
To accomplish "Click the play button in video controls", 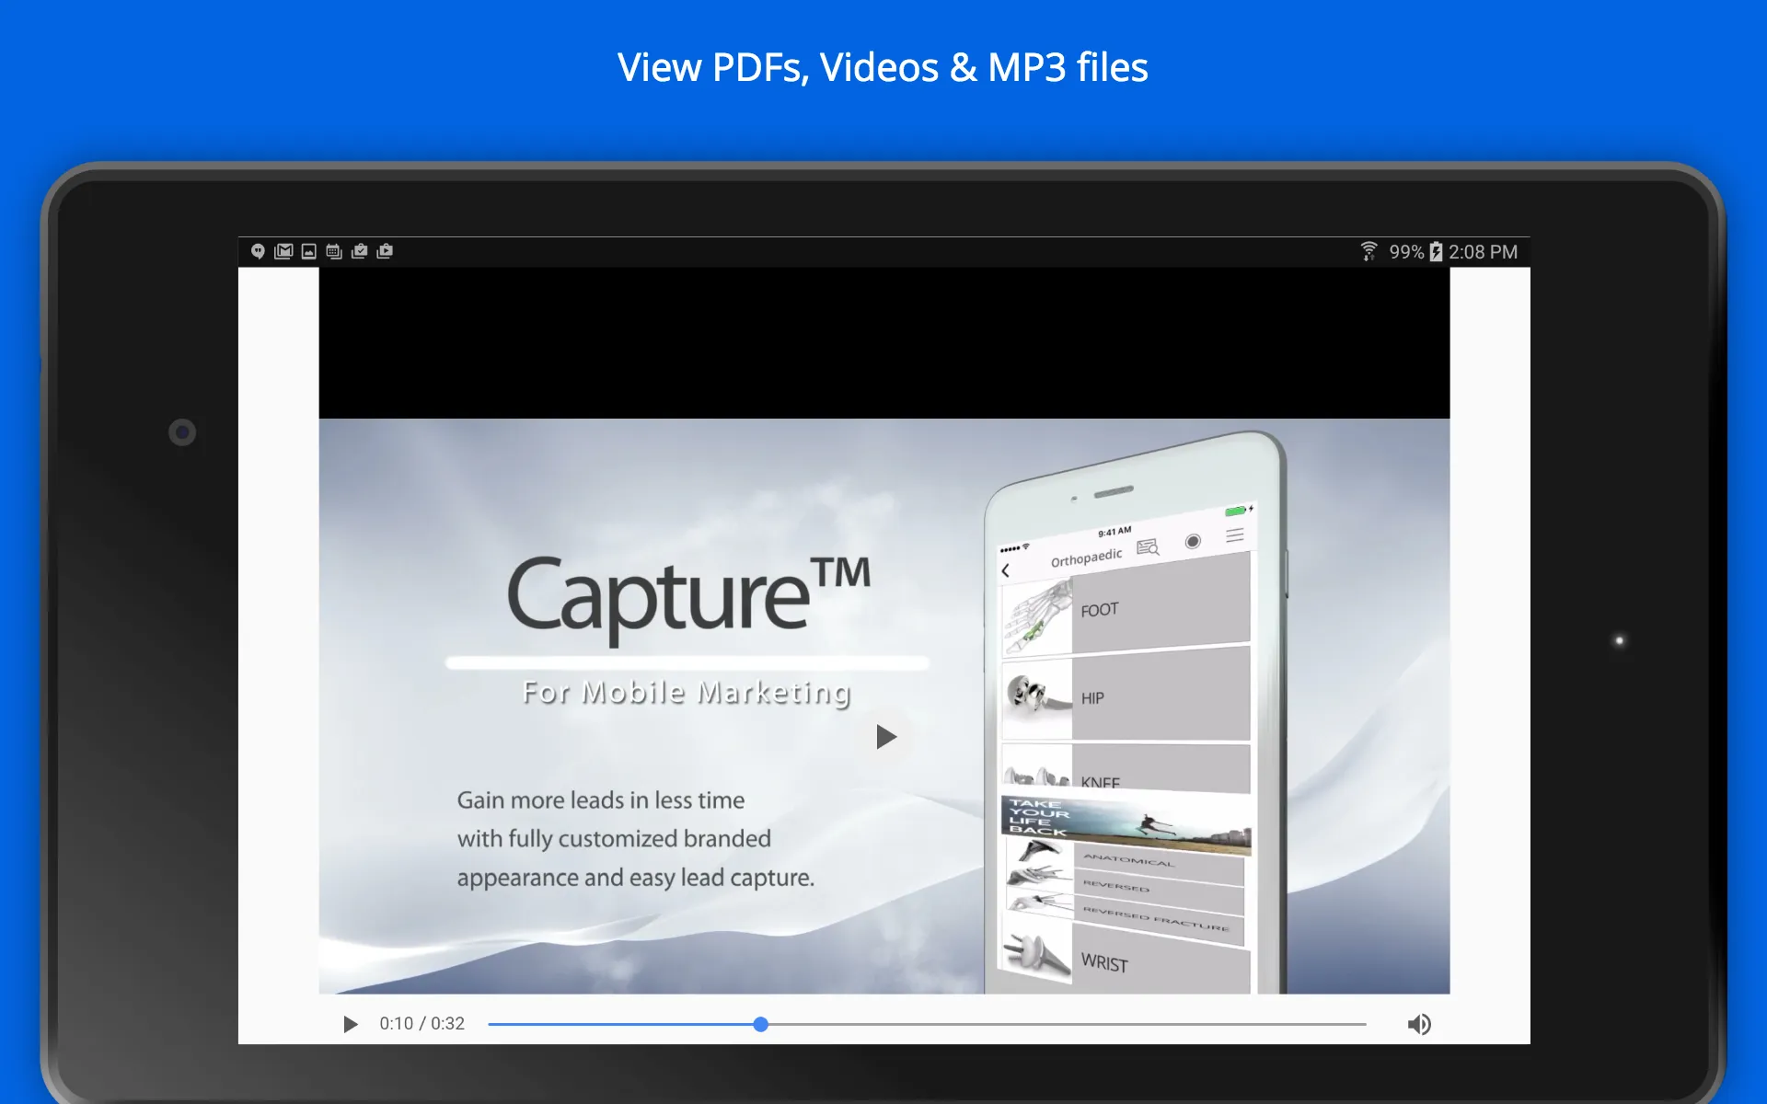I will coord(350,1024).
